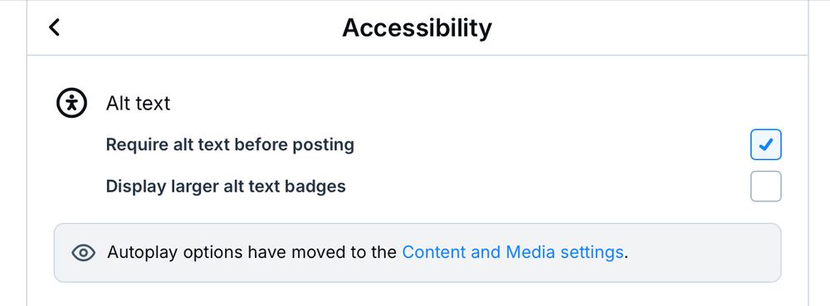Click the Accessibility page title
The image size is (830, 306).
click(417, 27)
